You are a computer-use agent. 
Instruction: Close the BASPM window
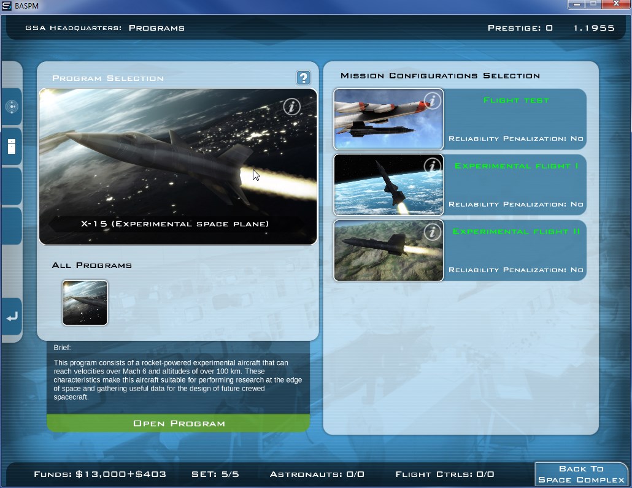click(x=616, y=4)
